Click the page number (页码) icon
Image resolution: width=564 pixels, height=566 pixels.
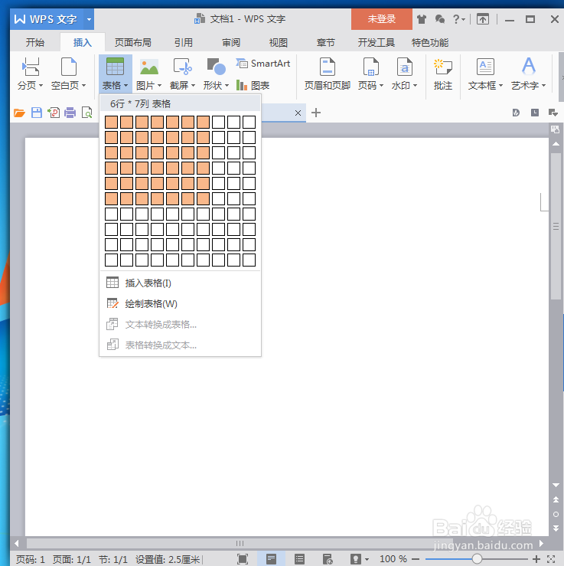pyautogui.click(x=370, y=67)
